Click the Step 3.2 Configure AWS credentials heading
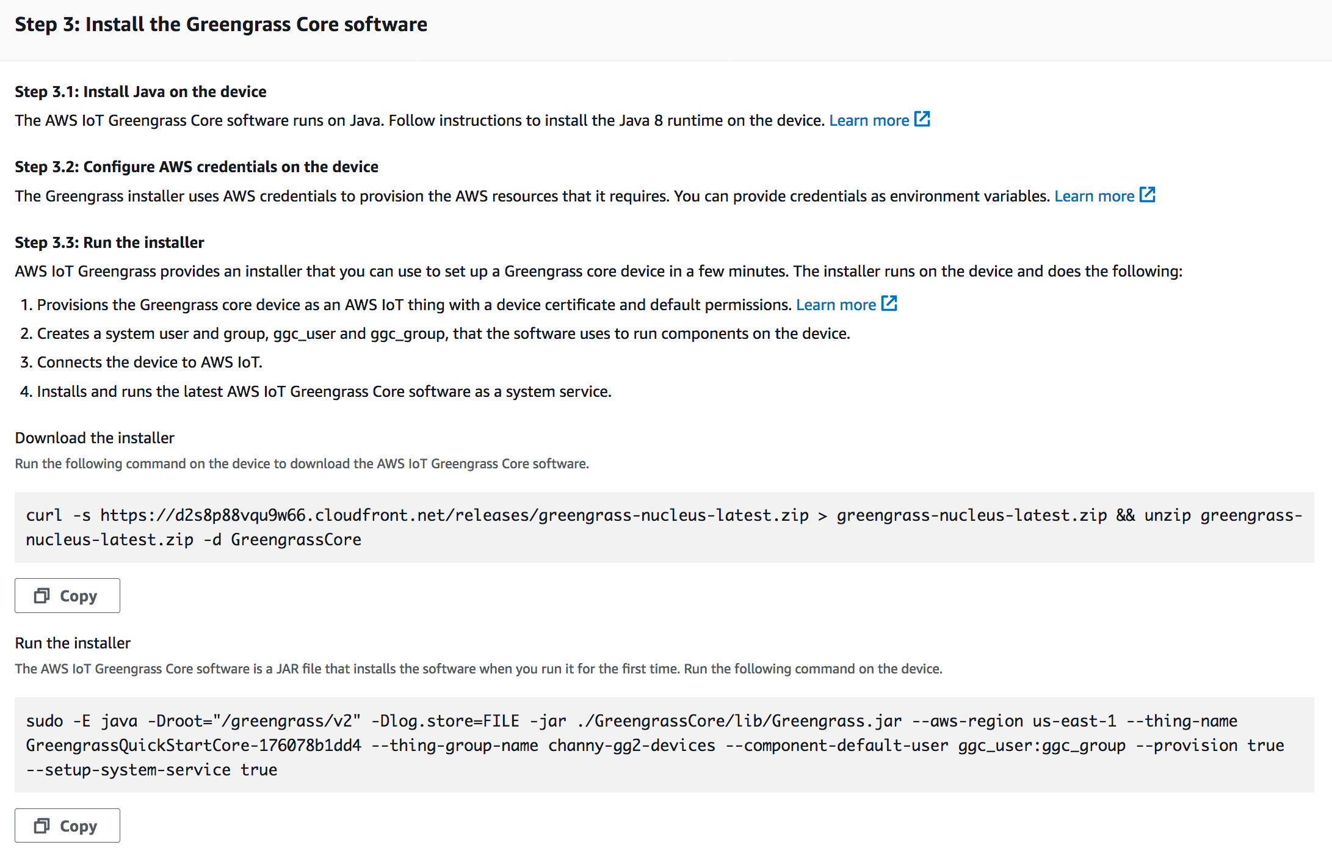The width and height of the screenshot is (1332, 856). [197, 167]
